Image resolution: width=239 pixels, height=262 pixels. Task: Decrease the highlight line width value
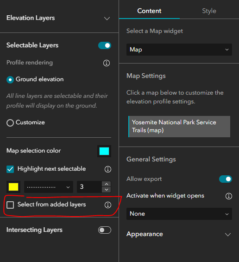click(x=107, y=190)
